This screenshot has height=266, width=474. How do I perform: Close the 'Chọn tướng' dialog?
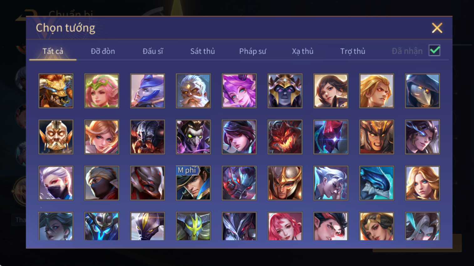tap(437, 28)
